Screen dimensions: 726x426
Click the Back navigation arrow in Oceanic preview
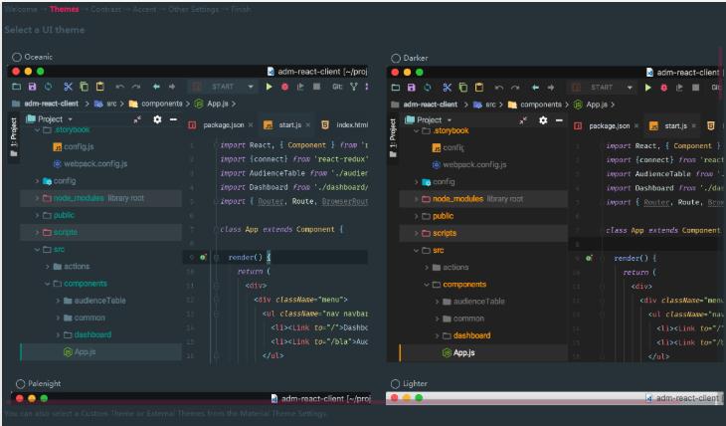click(156, 87)
